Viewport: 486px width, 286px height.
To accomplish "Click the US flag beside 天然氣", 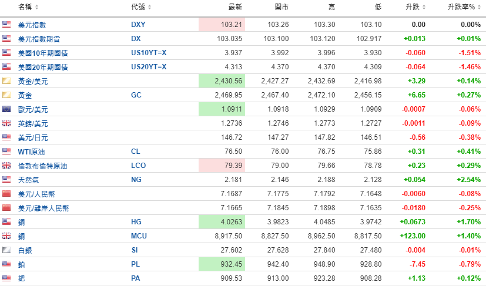I will (x=6, y=180).
